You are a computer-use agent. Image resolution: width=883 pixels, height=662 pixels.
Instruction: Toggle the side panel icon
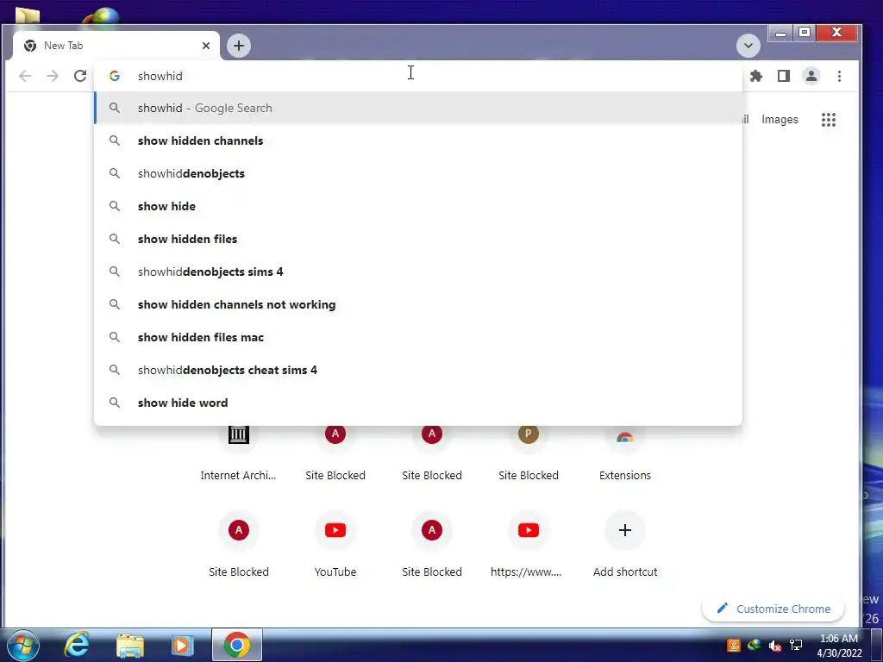783,76
